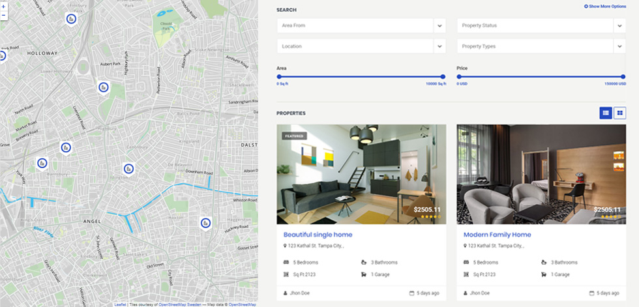Click the Area slider maximum handle
The image size is (639, 307).
[x=443, y=76]
